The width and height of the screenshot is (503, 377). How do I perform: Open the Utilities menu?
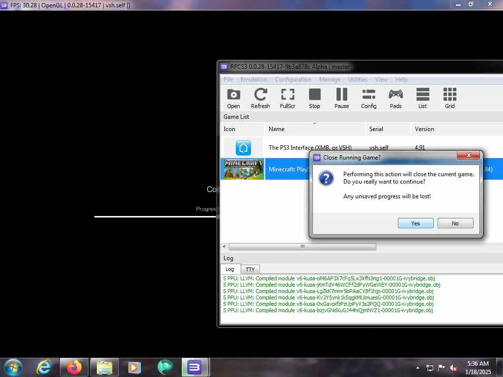point(358,79)
